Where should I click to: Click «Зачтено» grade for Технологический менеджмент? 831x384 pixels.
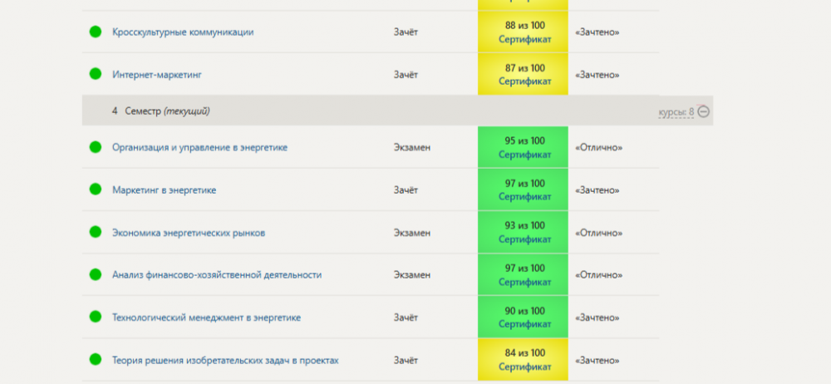pos(597,318)
